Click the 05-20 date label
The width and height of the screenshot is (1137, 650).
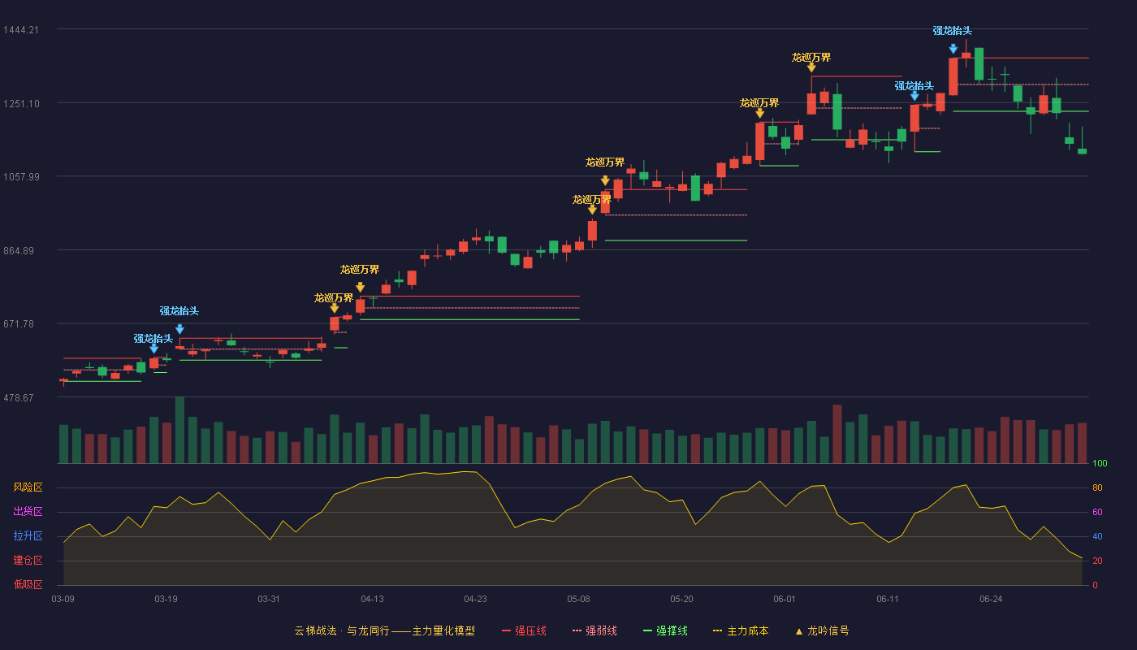pos(681,599)
